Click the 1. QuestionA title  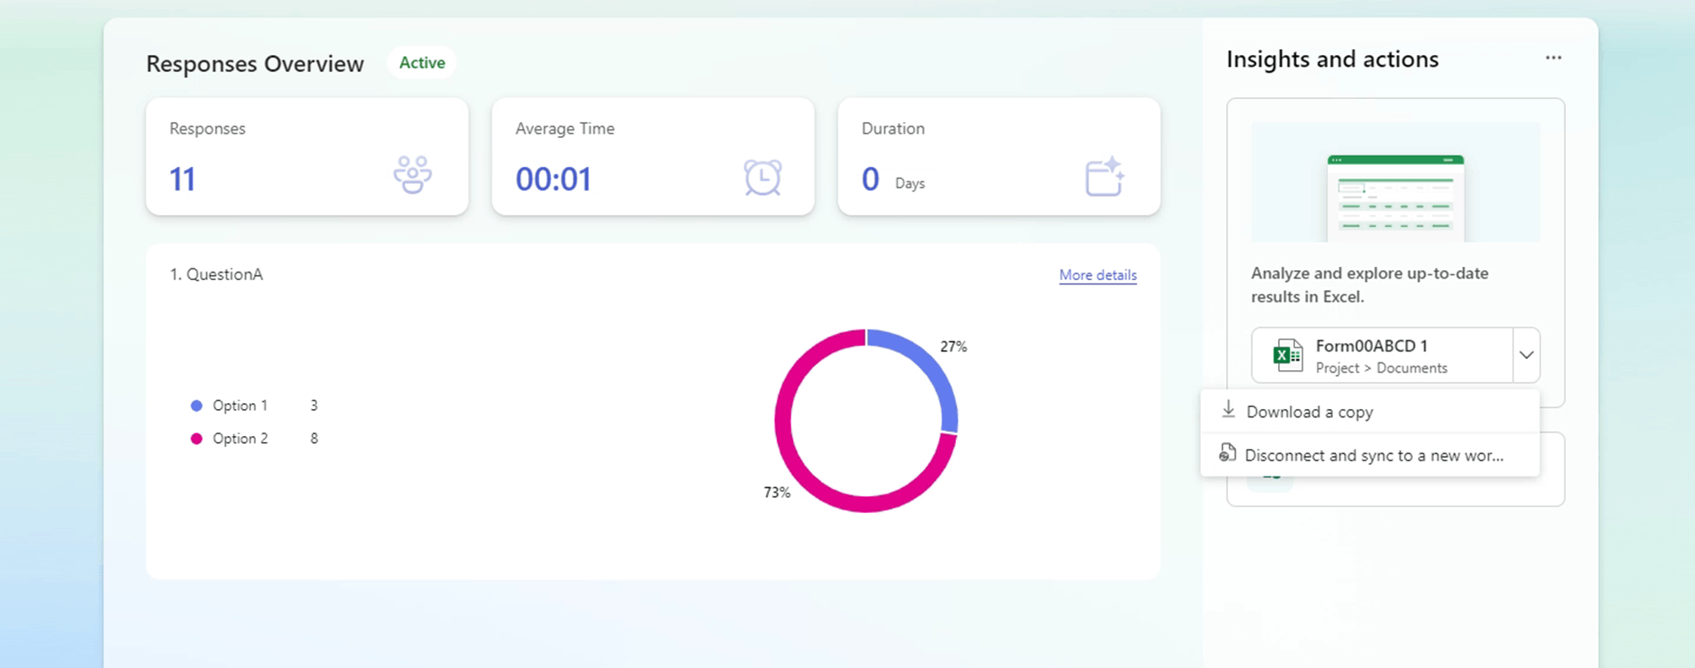click(216, 274)
